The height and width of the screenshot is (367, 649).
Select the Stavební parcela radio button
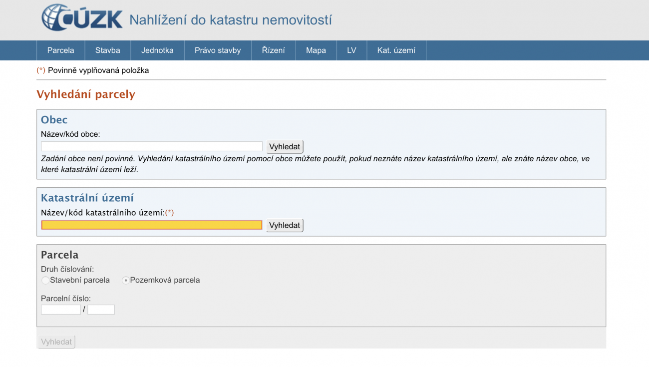tap(45, 281)
